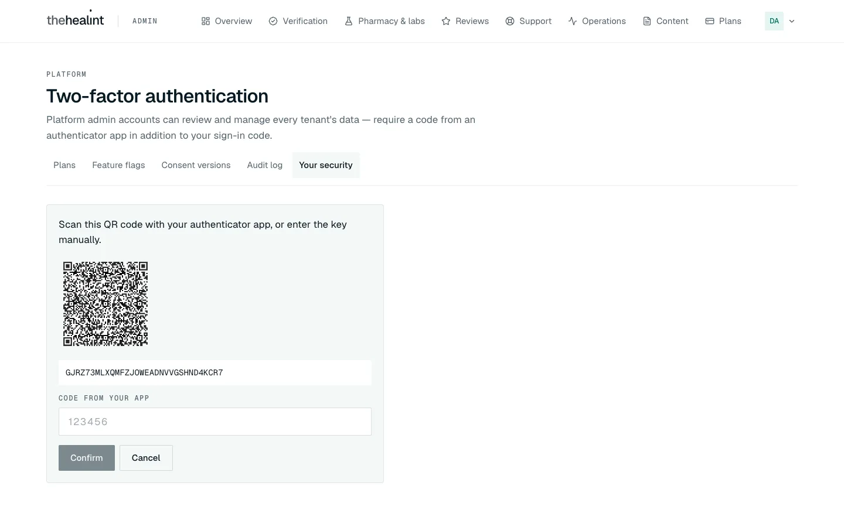Open Plans in the top navigation
Screen dimensions: 844x527
[723, 21]
